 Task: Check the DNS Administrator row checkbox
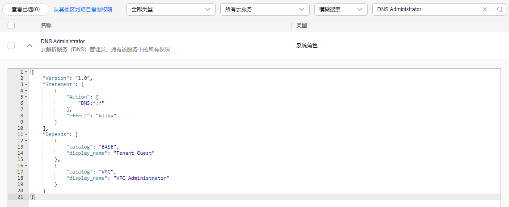pyautogui.click(x=11, y=46)
